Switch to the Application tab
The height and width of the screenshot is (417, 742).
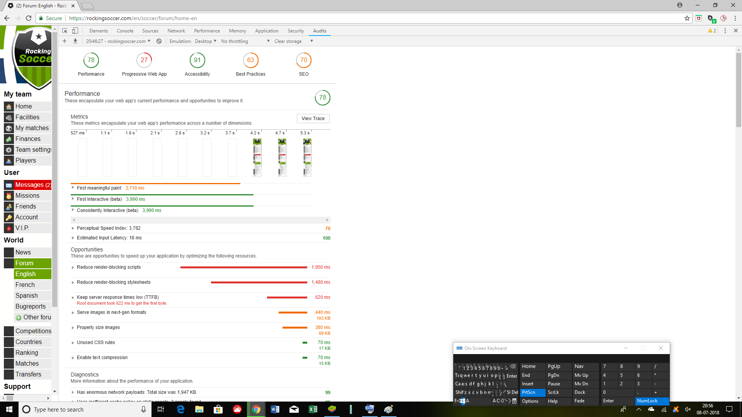267,31
